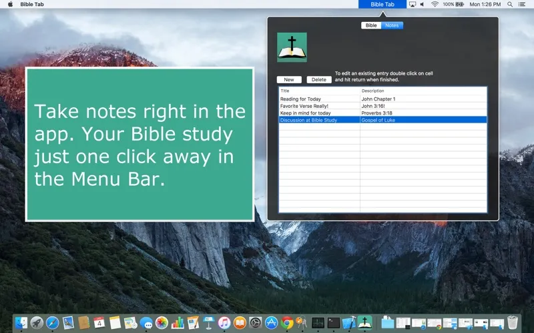Open System Preferences from the Dock
The image size is (534, 333).
[x=256, y=323]
